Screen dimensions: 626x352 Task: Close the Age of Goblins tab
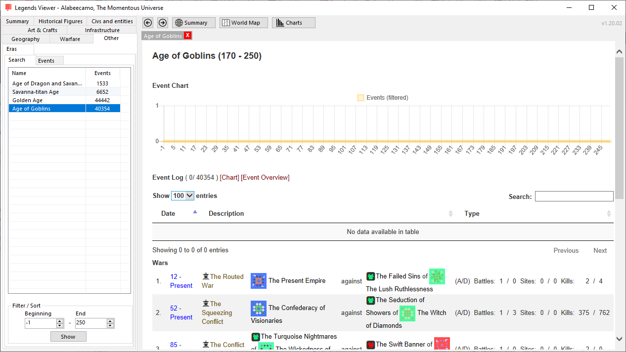[187, 36]
